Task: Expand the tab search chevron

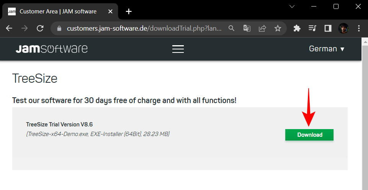Action: (292, 7)
